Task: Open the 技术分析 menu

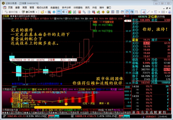Action: [66, 8]
